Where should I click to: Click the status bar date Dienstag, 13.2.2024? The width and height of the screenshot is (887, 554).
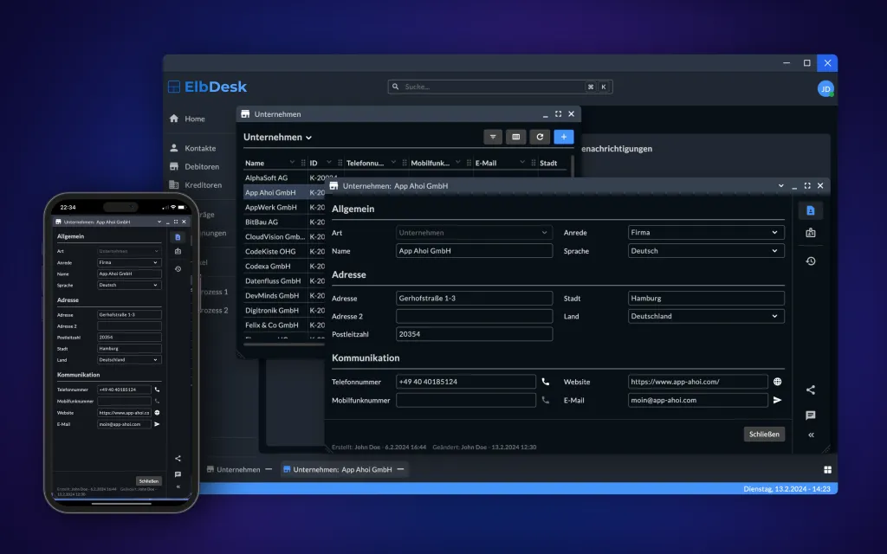(x=787, y=489)
